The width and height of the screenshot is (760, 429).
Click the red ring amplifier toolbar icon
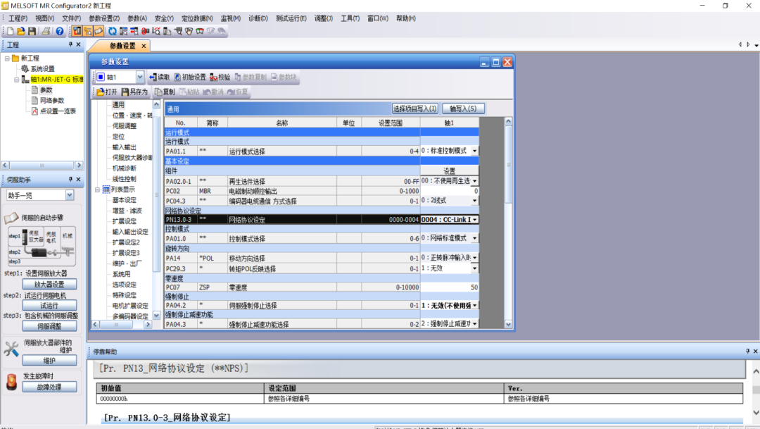coord(145,31)
